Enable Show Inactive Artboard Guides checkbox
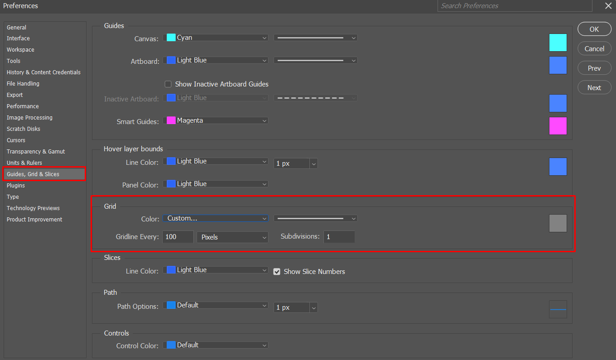Image resolution: width=616 pixels, height=360 pixels. click(168, 84)
